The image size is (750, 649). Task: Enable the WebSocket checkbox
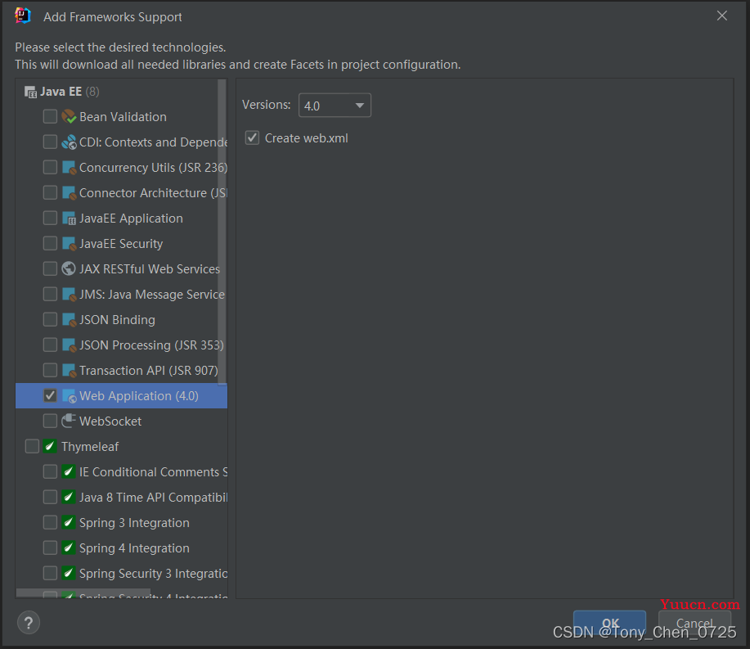pos(50,421)
